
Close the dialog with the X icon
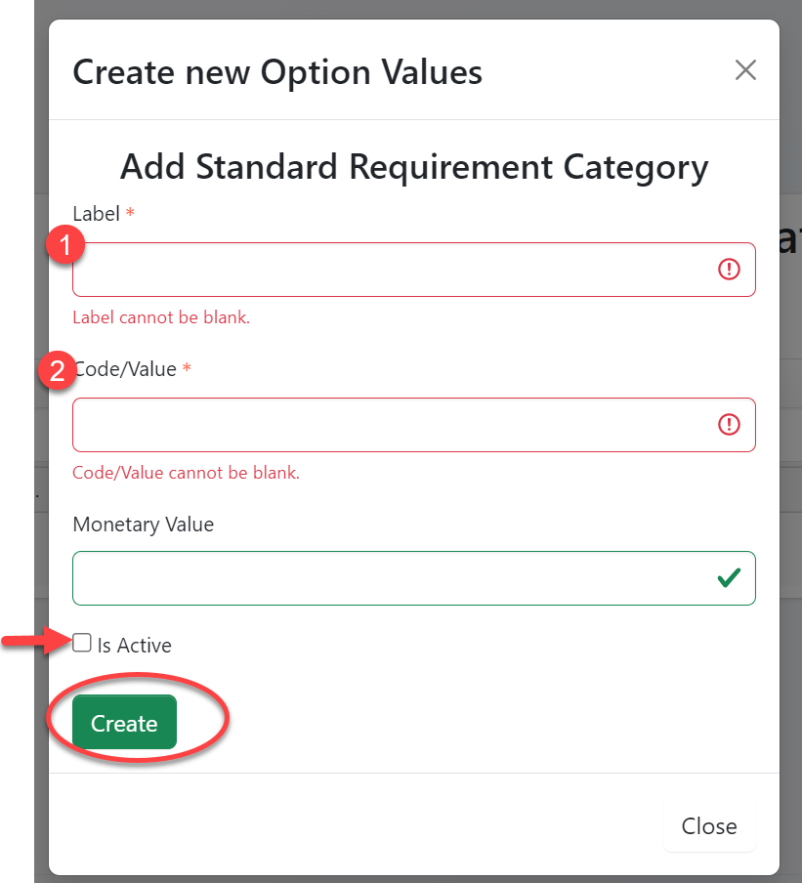pos(745,70)
